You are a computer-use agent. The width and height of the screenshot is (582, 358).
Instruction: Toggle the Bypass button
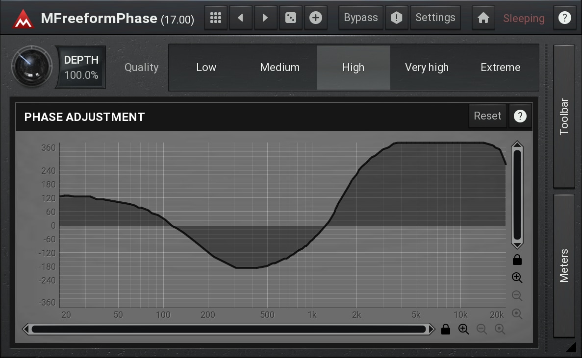[x=361, y=18]
